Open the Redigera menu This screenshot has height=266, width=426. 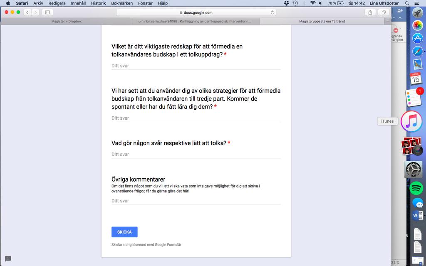pyautogui.click(x=57, y=3)
